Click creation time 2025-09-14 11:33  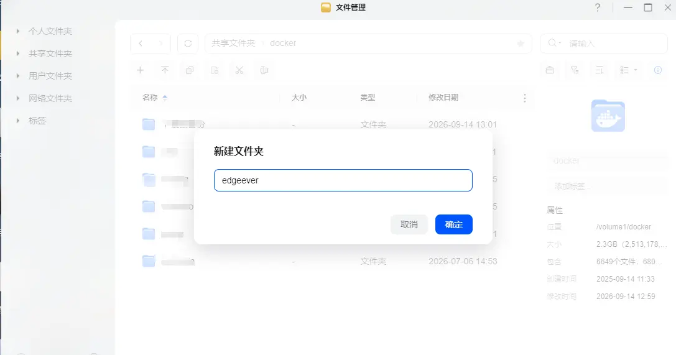point(626,279)
